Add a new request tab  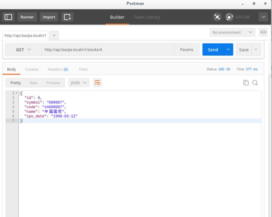tap(54, 36)
